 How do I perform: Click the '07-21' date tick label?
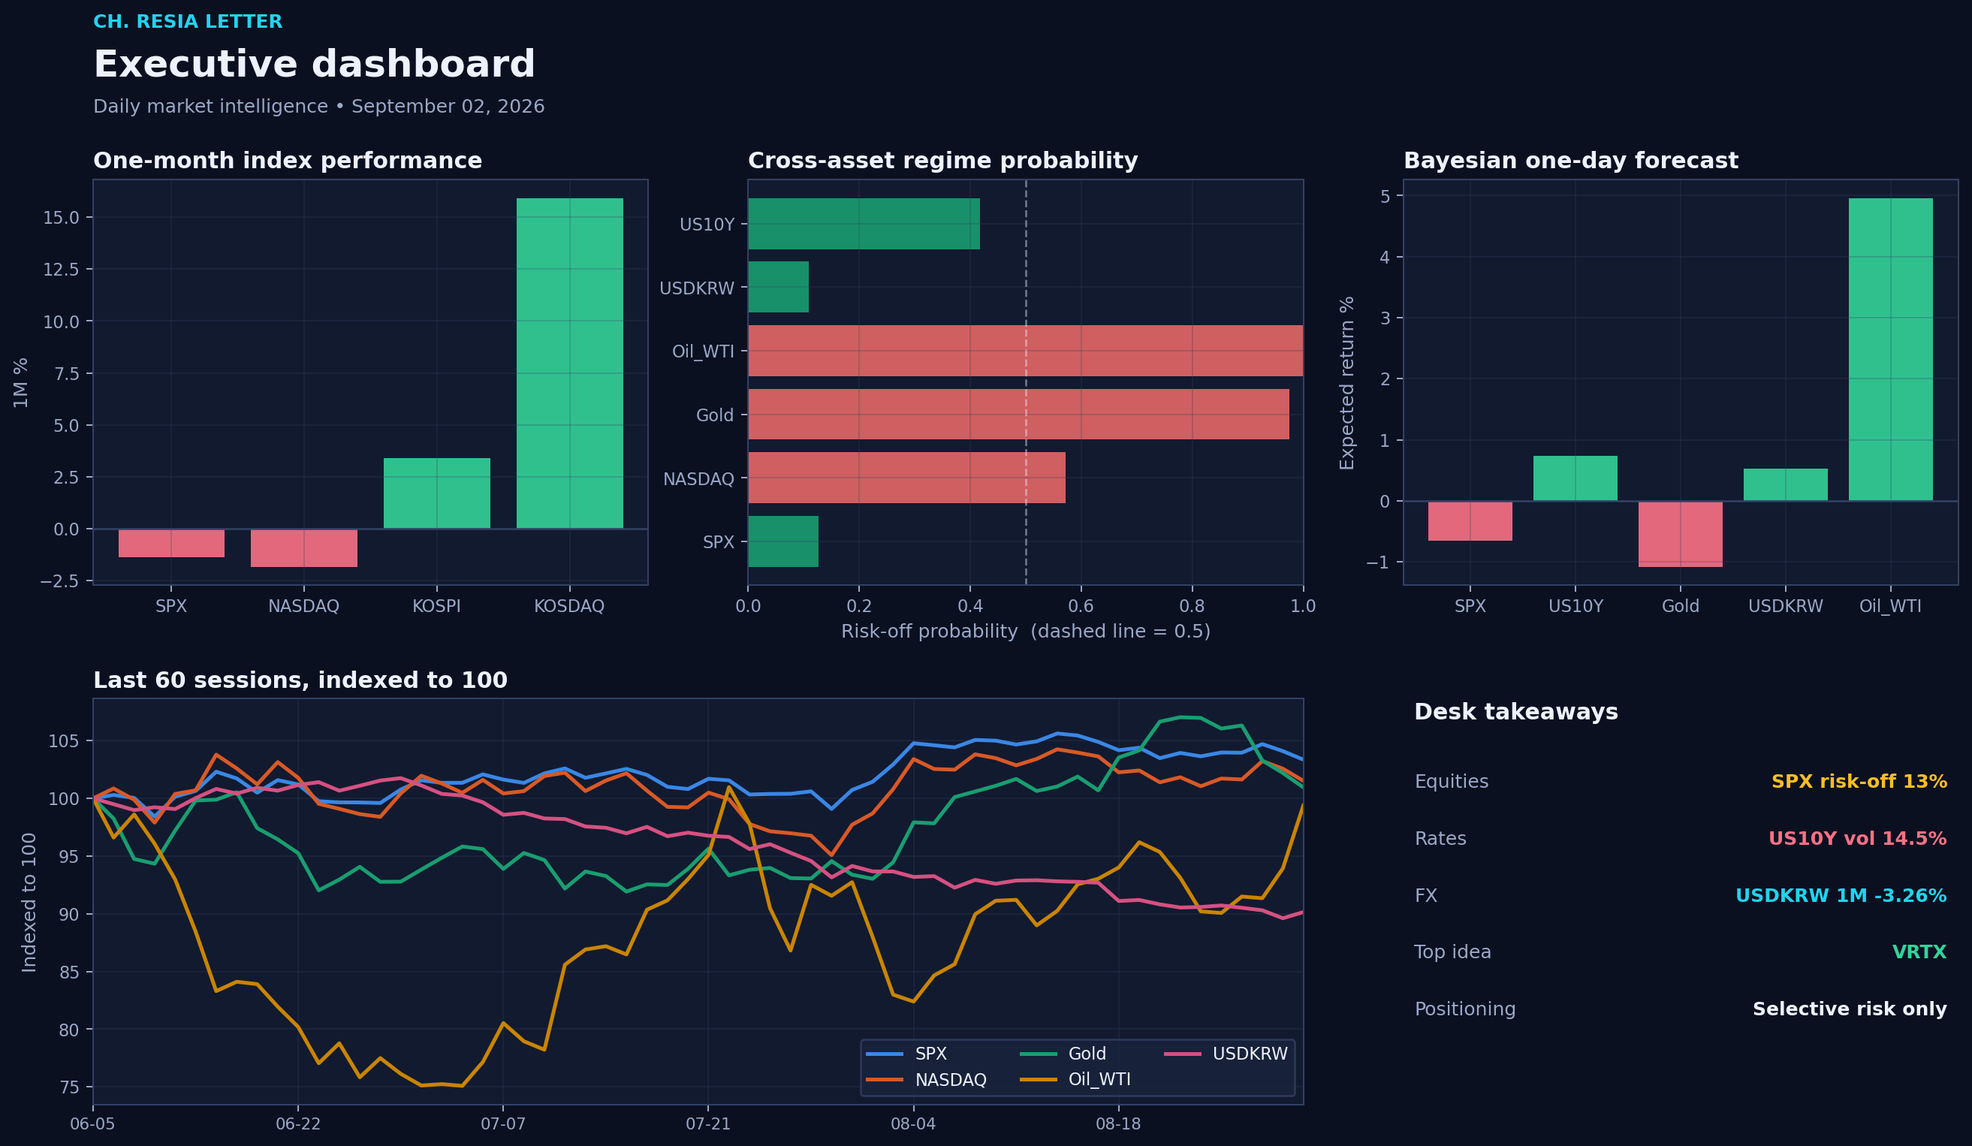pos(708,1124)
